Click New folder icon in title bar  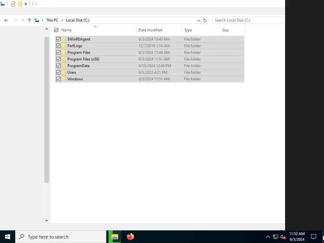[20, 4]
